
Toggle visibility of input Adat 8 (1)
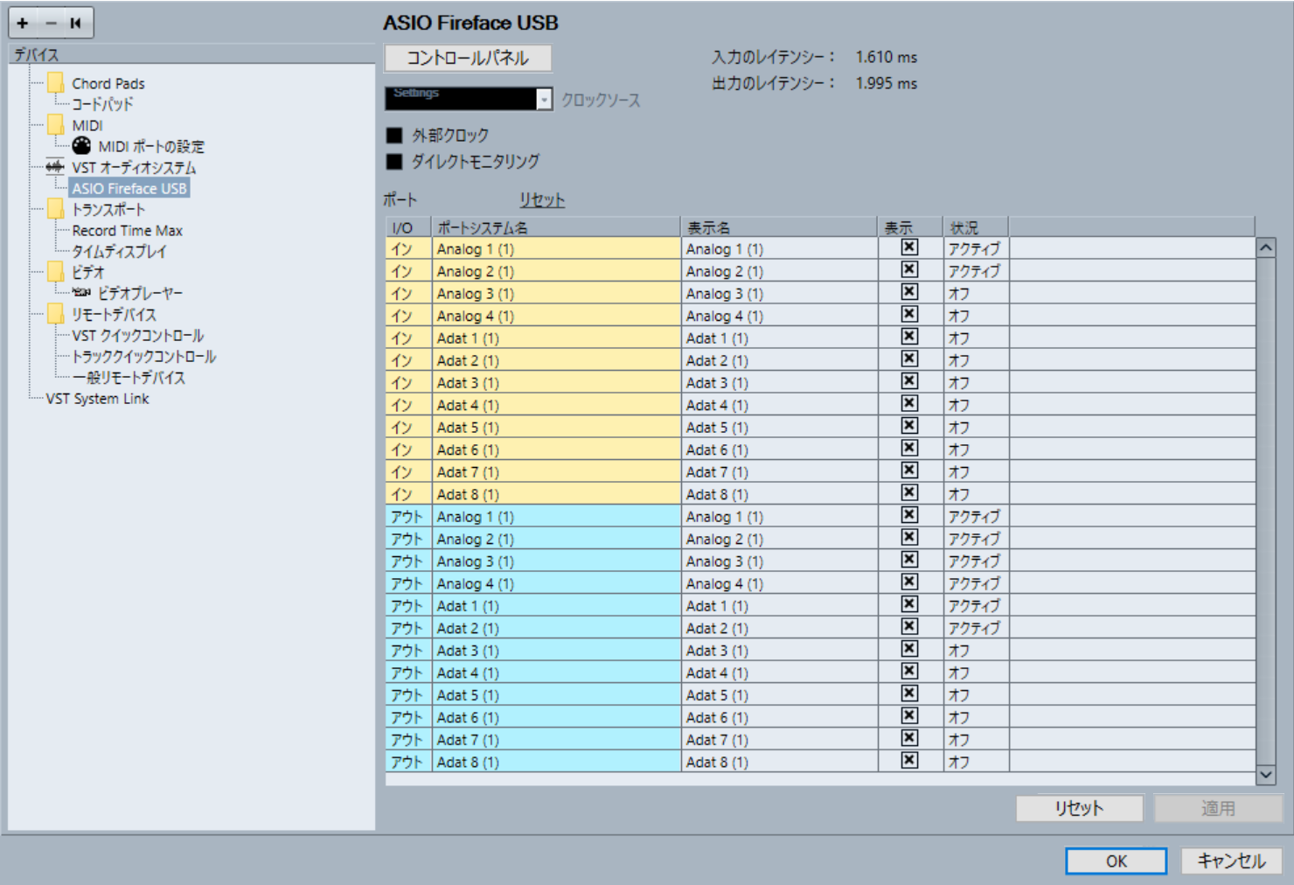click(909, 494)
